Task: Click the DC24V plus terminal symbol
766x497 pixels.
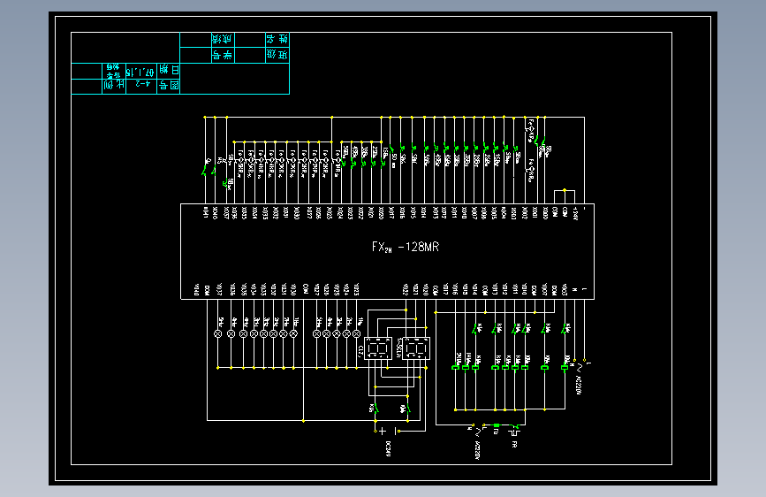Action: tap(383, 431)
